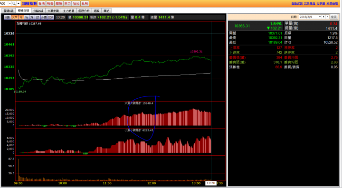Click the index value 10366.31 in the quote panel

coord(242,26)
